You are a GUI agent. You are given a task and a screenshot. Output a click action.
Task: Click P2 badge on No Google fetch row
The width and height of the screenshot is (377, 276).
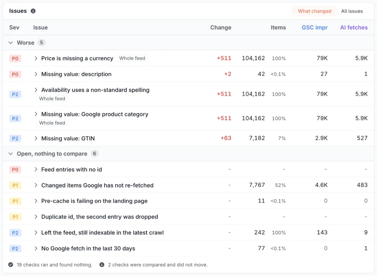click(15, 249)
